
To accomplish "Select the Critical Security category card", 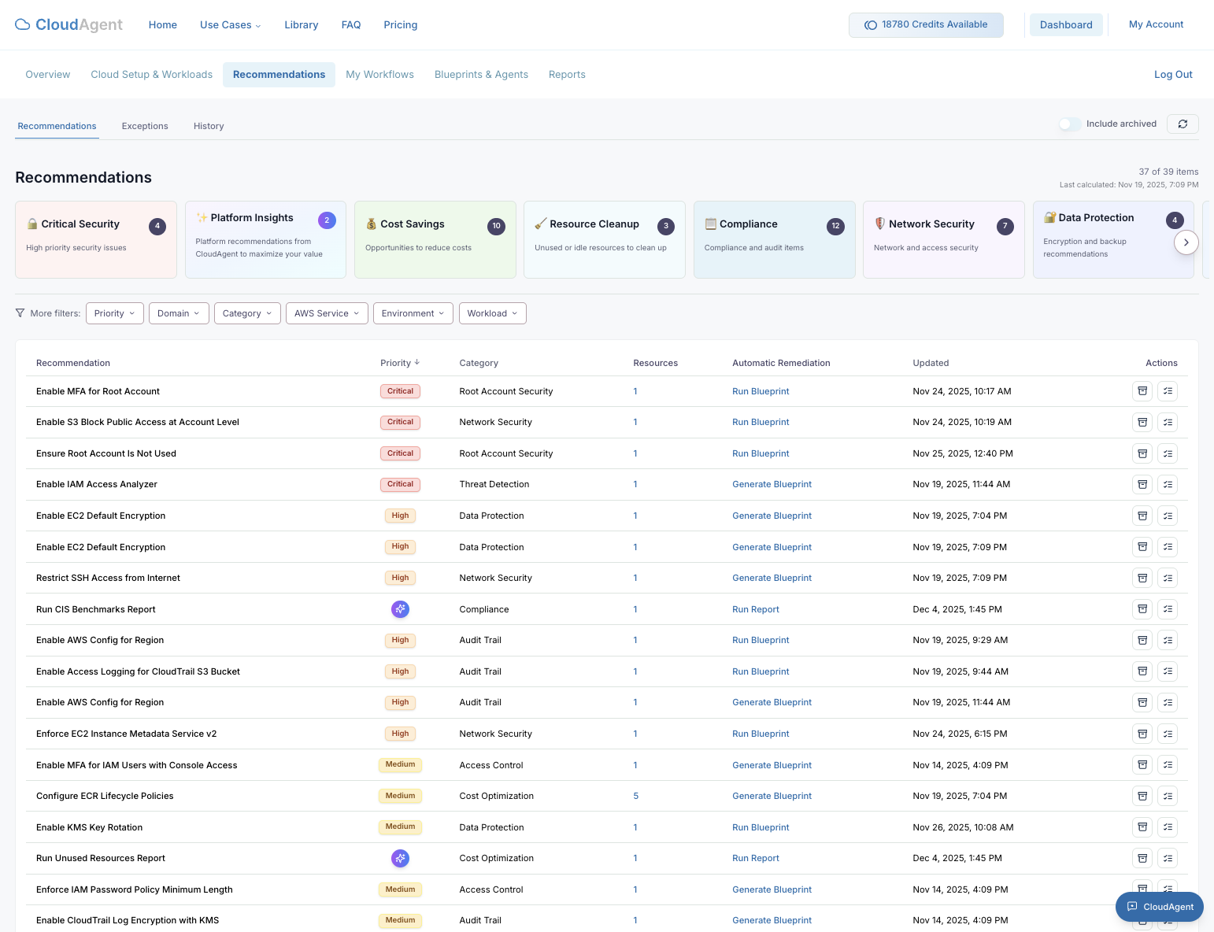I will 95,239.
